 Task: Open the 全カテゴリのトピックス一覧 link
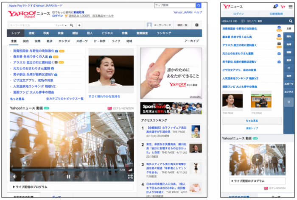coord(64,99)
